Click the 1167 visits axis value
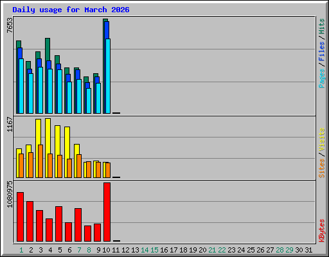The height and width of the screenshot is (257, 329). point(10,124)
